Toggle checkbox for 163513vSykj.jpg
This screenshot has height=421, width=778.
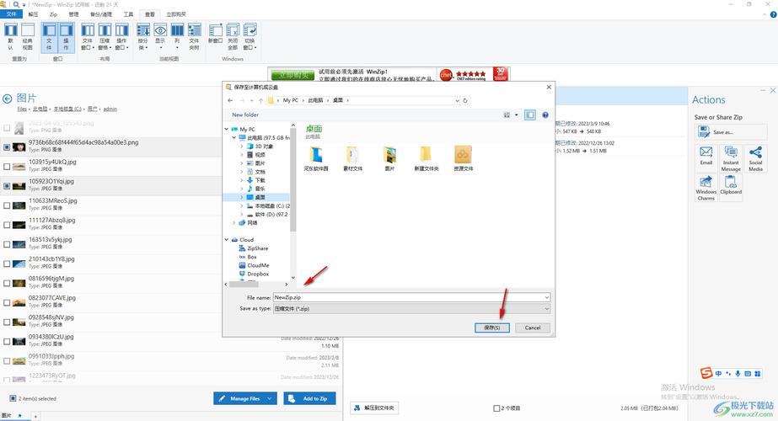7,244
